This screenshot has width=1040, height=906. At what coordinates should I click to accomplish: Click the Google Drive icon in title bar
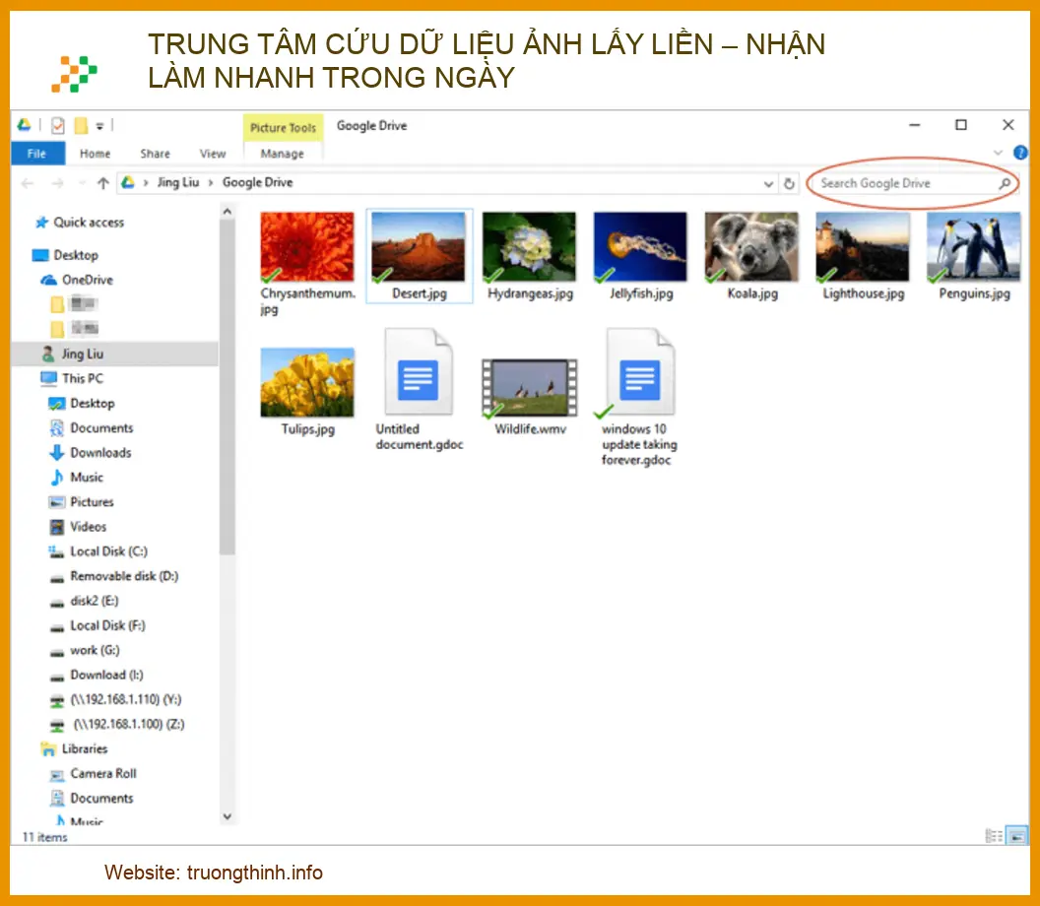coord(24,125)
